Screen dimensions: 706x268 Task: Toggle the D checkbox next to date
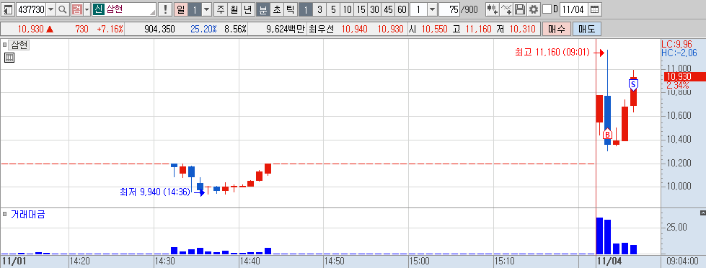[x=547, y=9]
